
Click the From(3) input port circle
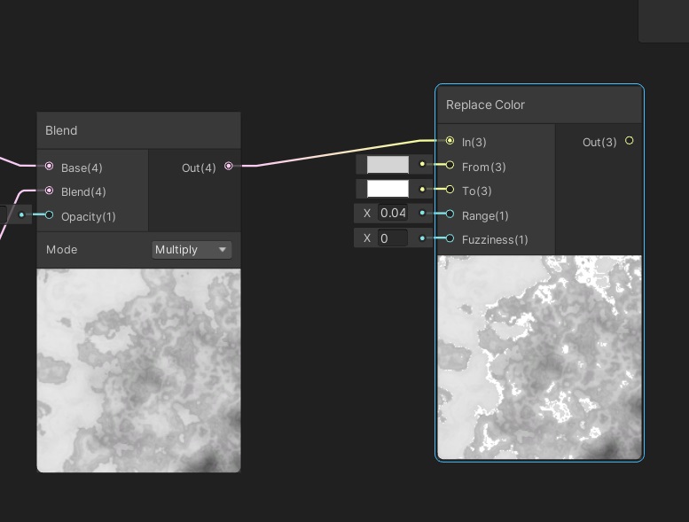click(450, 165)
